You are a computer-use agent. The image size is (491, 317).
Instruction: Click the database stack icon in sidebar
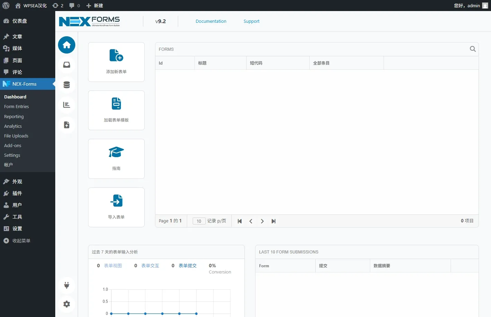tap(67, 85)
